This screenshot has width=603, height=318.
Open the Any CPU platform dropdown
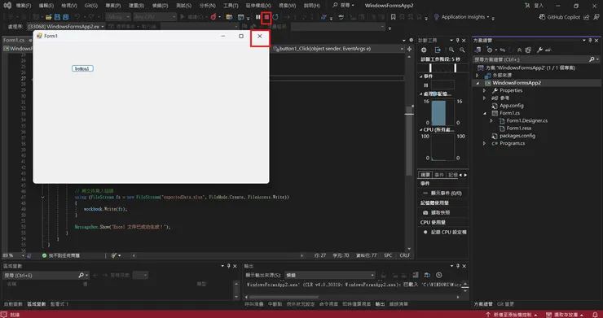coord(155,17)
